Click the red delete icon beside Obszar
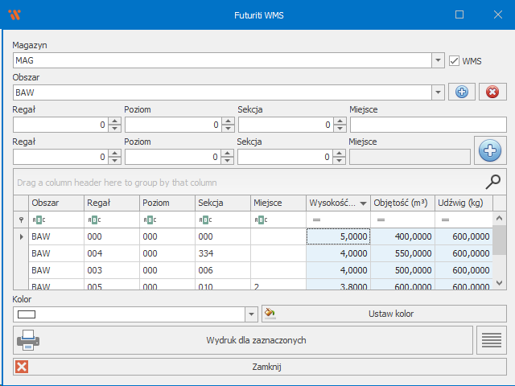Image resolution: width=515 pixels, height=386 pixels. coord(492,92)
